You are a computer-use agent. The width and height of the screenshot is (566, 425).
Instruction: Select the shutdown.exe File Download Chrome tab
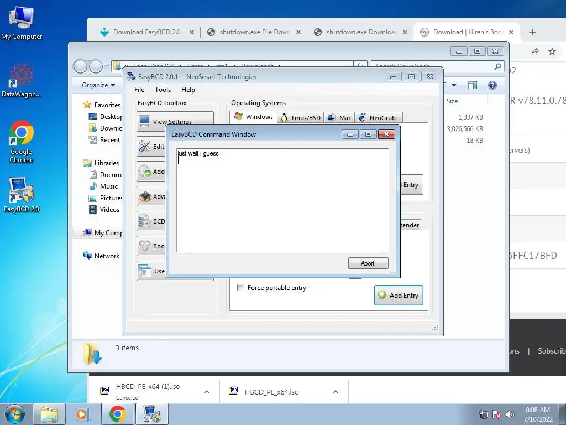click(254, 32)
